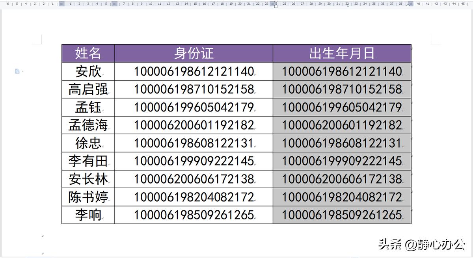This screenshot has width=473, height=258.
Task: Click the table column marker between ruler marks 6 and 7
Action: (114, 4)
